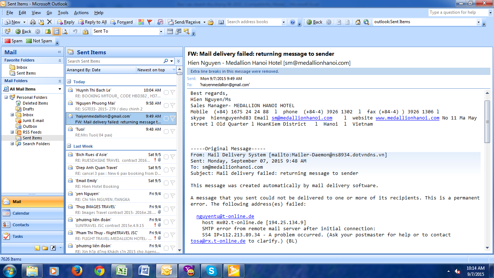This screenshot has height=278, width=494.
Task: Delete message with the X toolbar icon
Action: tap(50, 22)
